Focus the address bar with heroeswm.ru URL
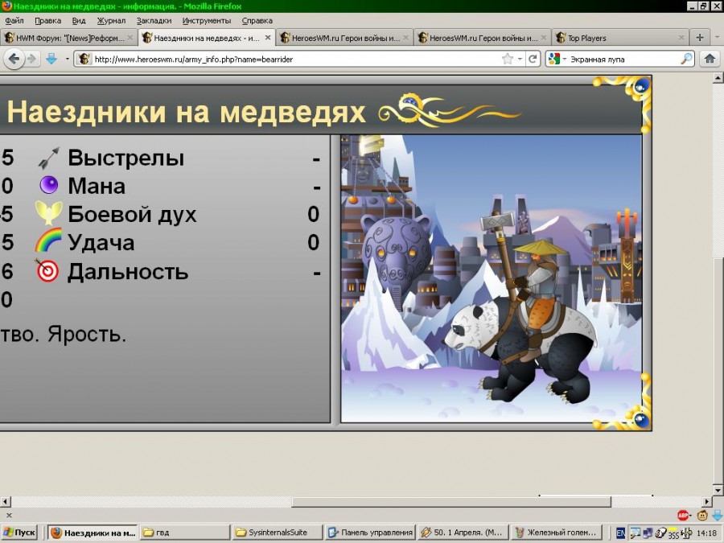Screen dimensions: 724x543 tap(295, 59)
